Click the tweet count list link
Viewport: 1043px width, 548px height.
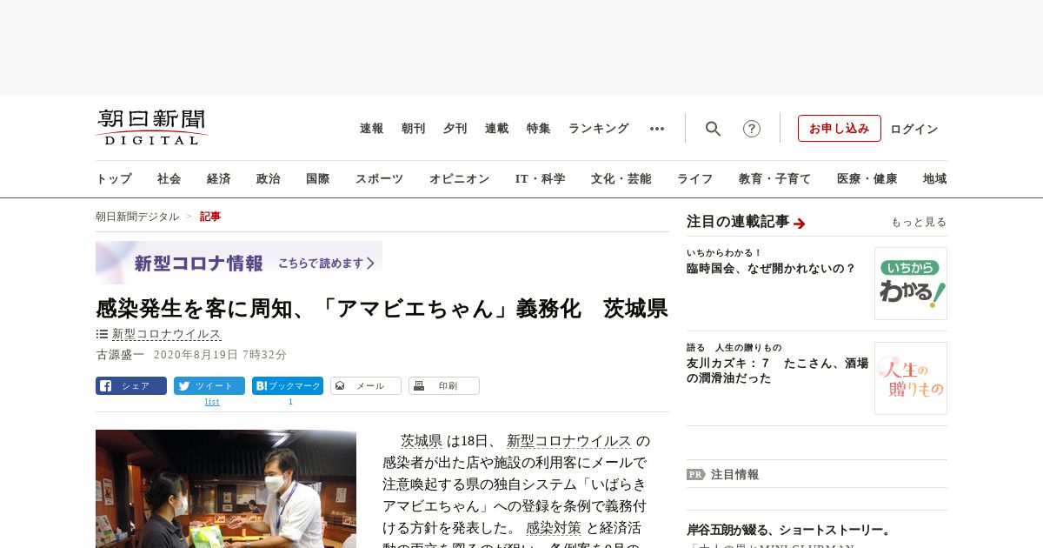[212, 402]
